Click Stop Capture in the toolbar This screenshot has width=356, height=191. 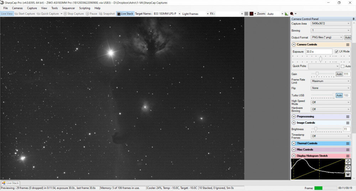click(74, 13)
